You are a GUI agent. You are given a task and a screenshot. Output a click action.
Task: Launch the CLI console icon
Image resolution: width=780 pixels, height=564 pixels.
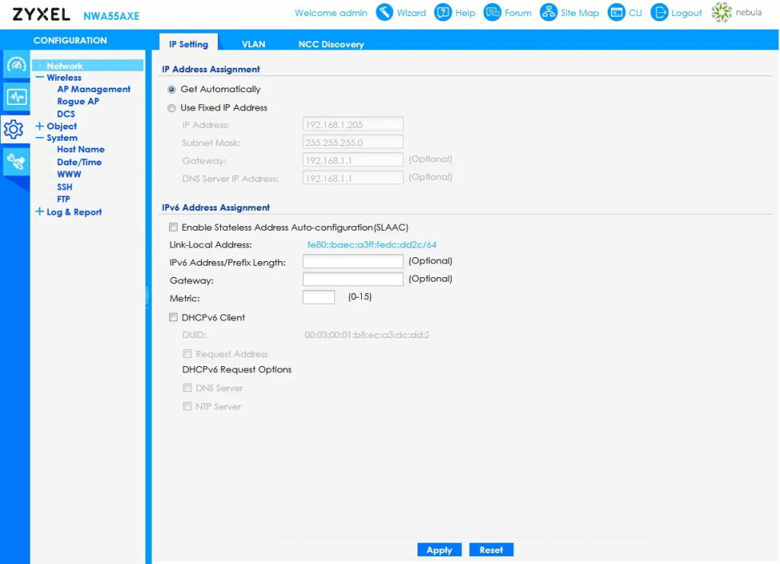coord(615,12)
